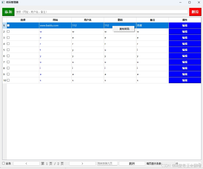Click the 备注 column header

tap(153, 20)
